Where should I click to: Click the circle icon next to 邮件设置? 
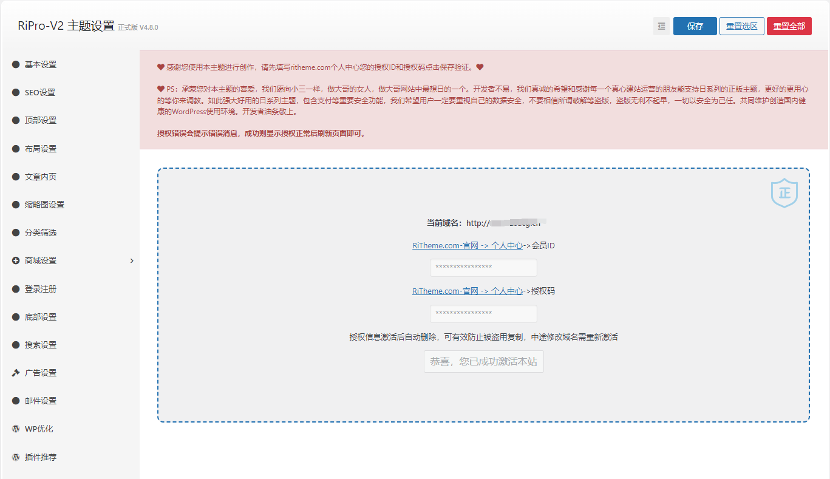(x=16, y=401)
